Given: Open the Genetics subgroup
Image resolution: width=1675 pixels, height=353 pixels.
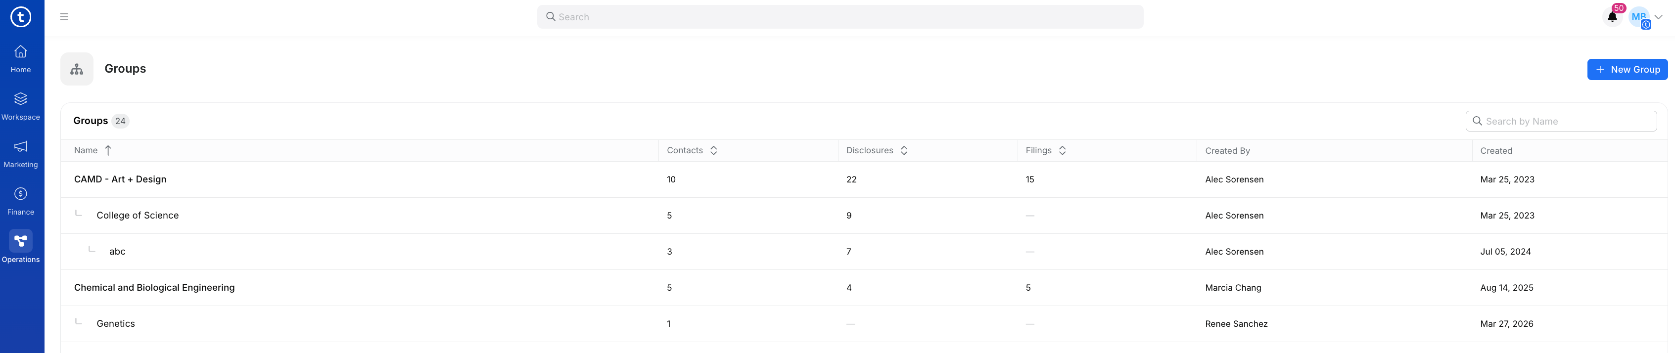Looking at the screenshot, I should tap(116, 324).
